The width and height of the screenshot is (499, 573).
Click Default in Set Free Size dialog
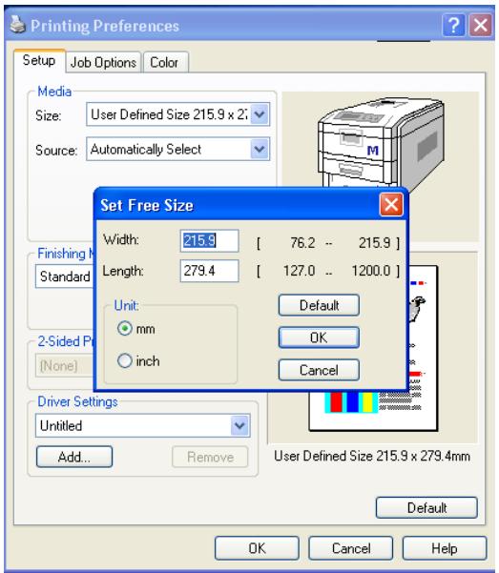(x=319, y=305)
